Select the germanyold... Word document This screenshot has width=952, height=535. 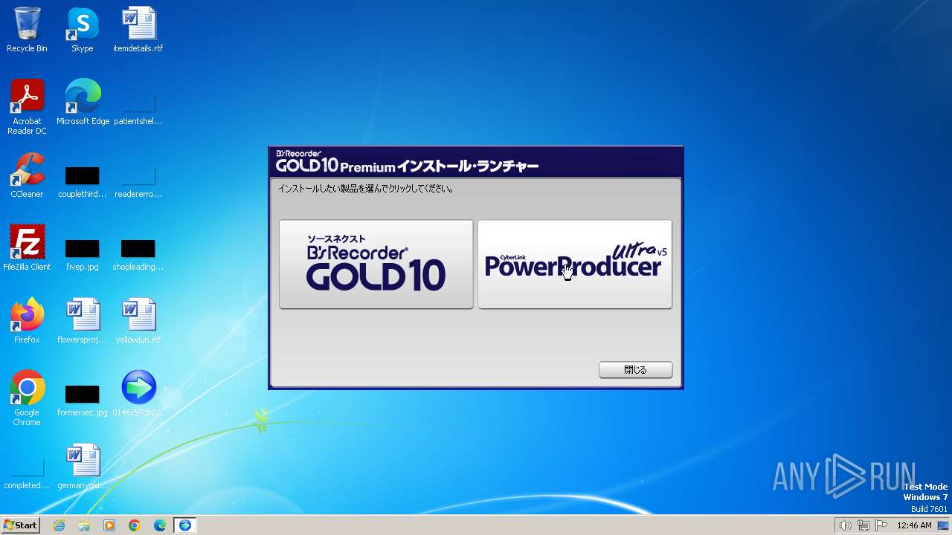[x=83, y=467]
